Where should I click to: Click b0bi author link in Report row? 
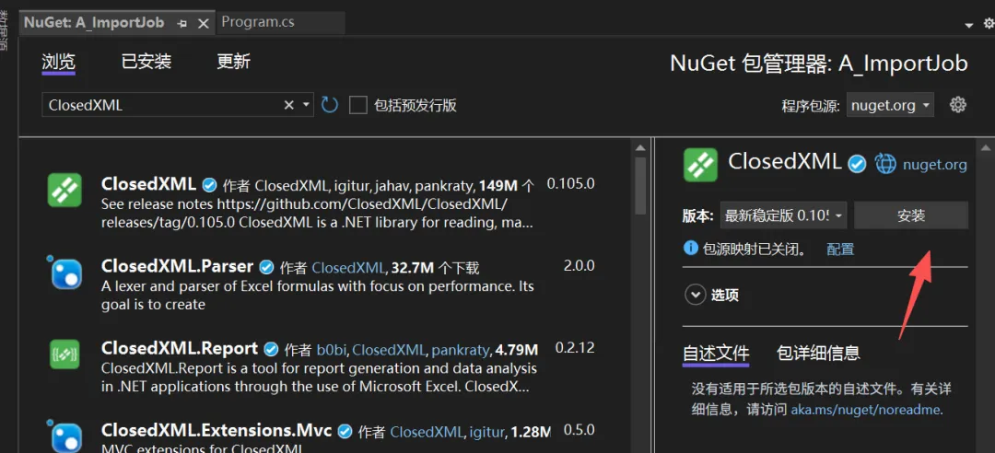(x=332, y=350)
